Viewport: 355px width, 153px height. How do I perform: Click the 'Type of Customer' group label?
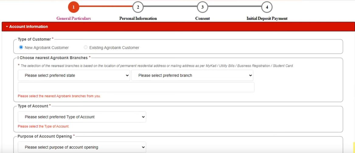pos(34,39)
